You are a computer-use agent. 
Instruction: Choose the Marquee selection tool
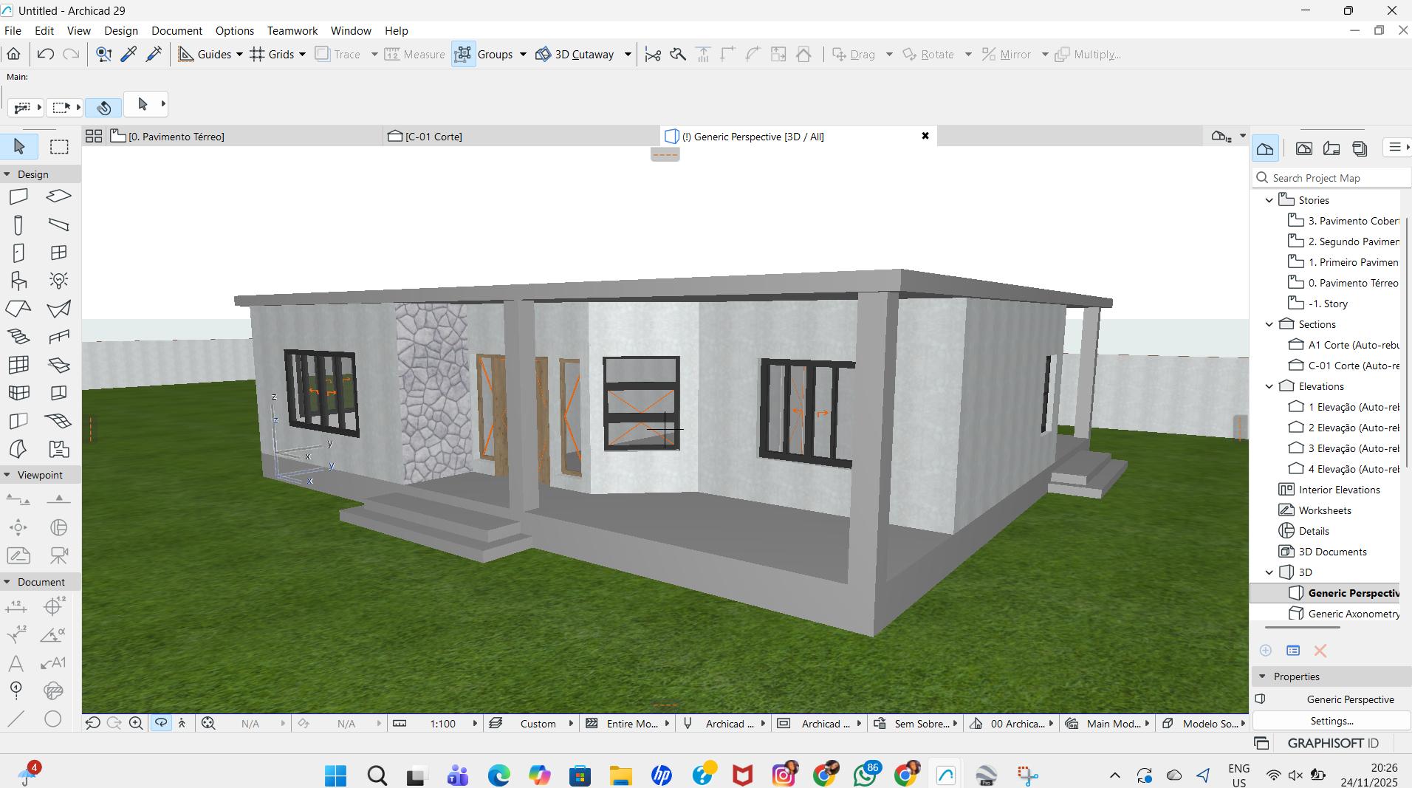point(59,147)
